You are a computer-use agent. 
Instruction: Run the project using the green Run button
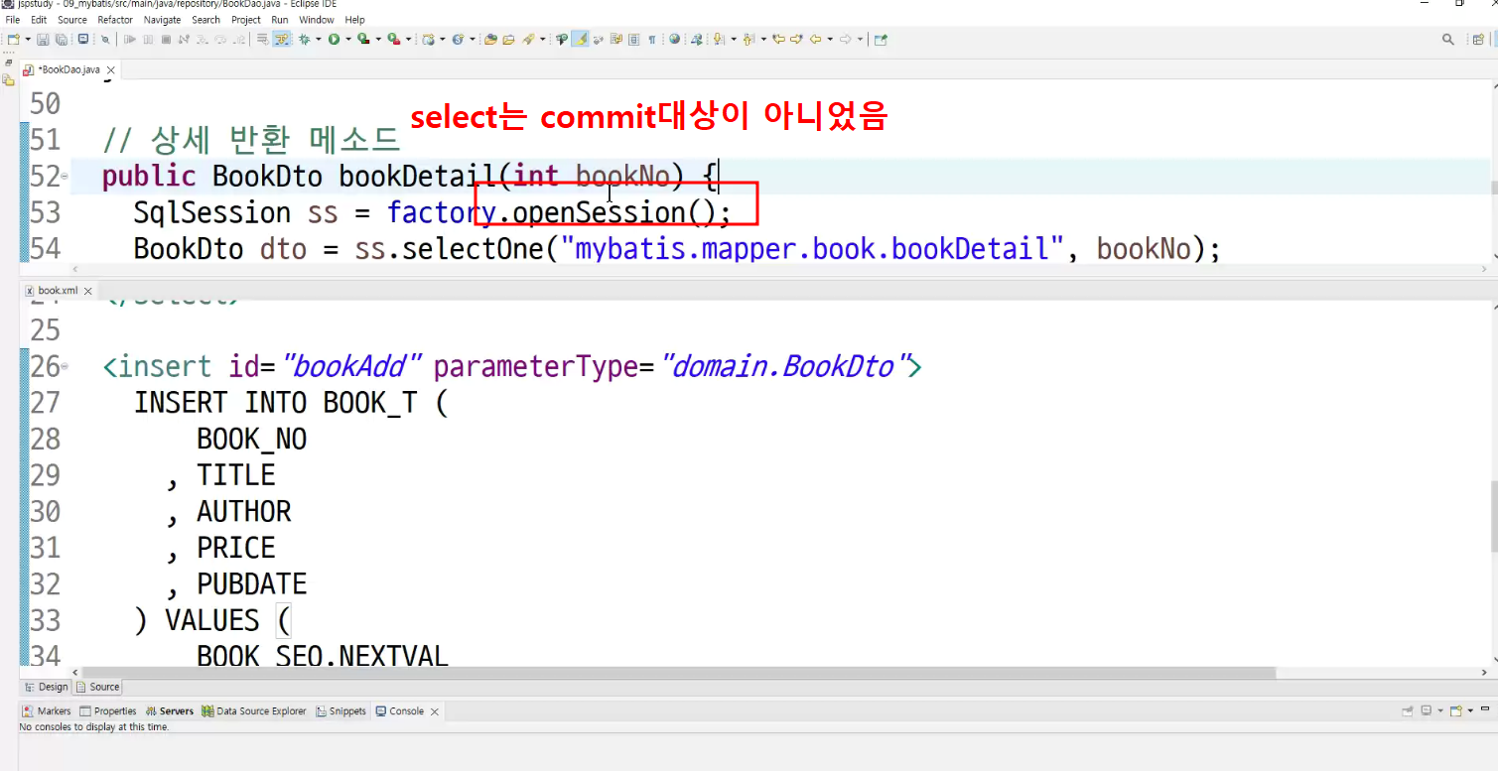point(334,40)
